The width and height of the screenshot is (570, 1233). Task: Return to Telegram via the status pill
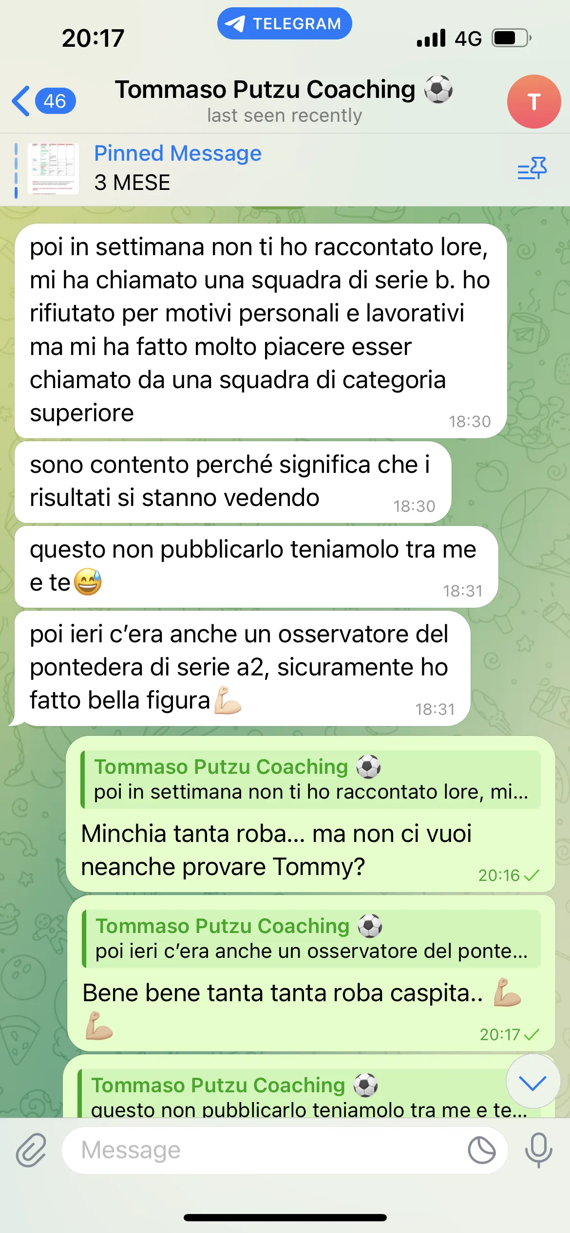[285, 23]
